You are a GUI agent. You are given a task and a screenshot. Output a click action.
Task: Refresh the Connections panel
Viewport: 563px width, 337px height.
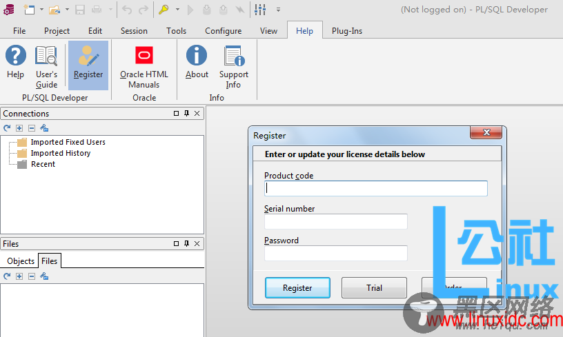pos(7,128)
